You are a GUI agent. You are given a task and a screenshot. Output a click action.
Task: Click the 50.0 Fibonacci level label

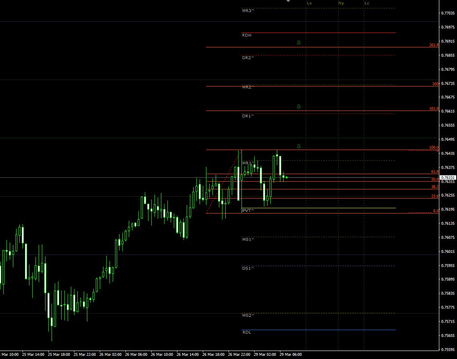435,179
